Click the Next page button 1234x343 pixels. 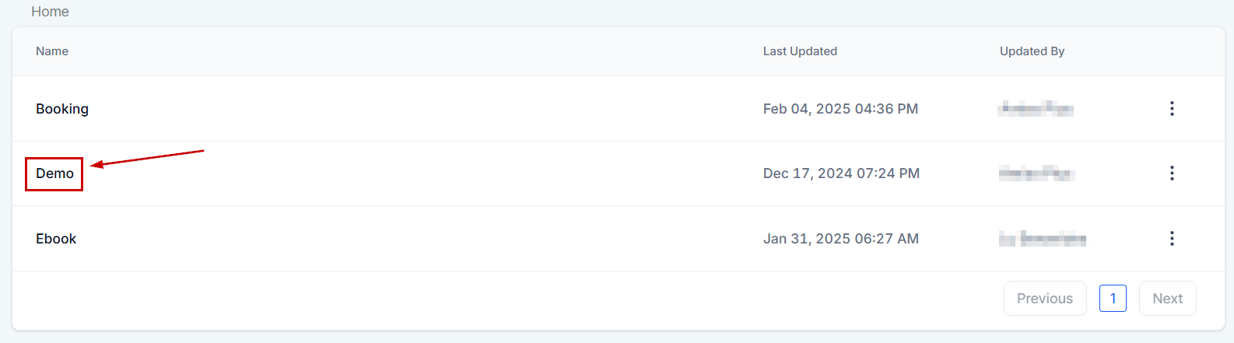pyautogui.click(x=1167, y=299)
